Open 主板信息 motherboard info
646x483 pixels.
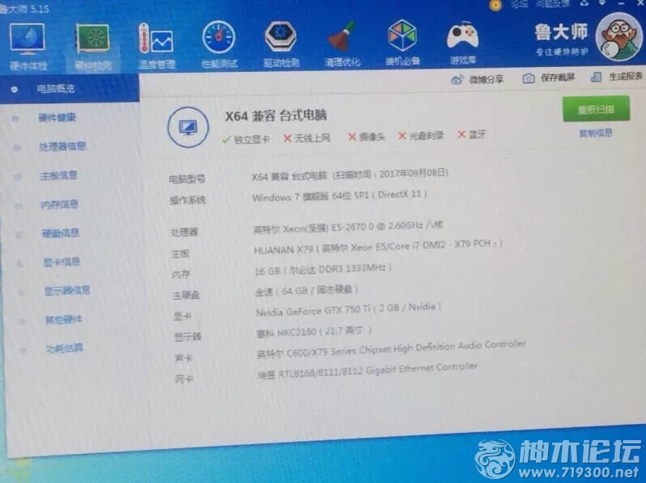pyautogui.click(x=58, y=176)
